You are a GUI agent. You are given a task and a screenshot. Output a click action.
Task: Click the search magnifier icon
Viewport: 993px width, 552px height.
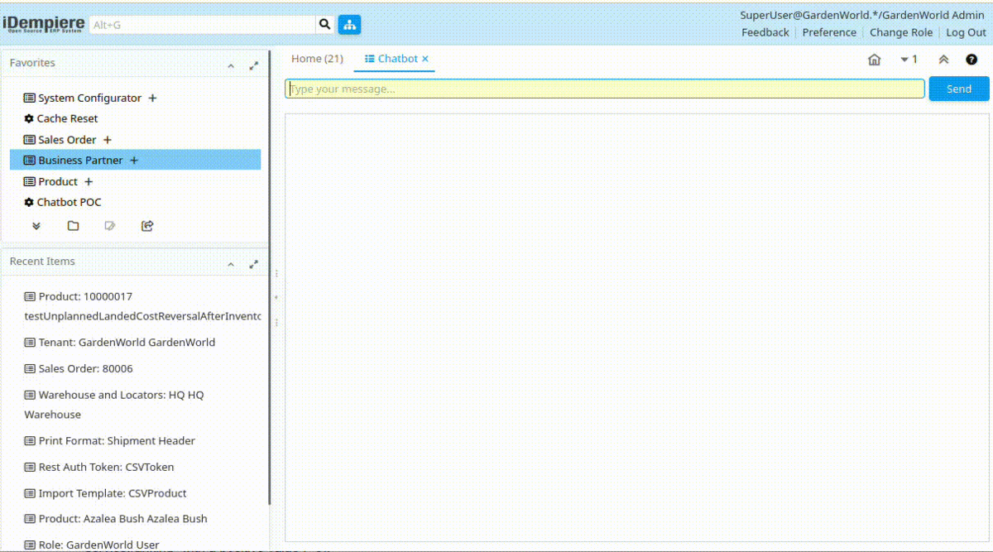325,25
